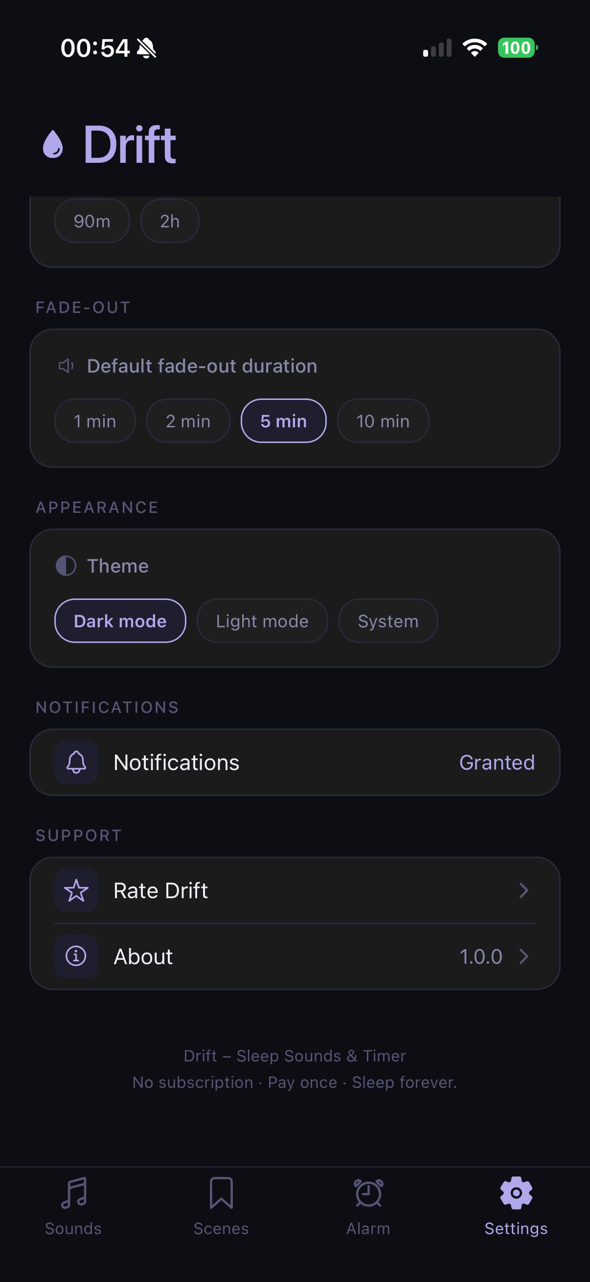Open About details via chevron arrow
This screenshot has width=590, height=1282.
[x=523, y=956]
